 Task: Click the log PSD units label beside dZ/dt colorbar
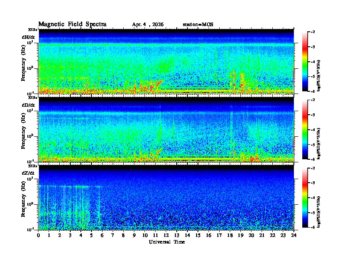[x=319, y=212]
